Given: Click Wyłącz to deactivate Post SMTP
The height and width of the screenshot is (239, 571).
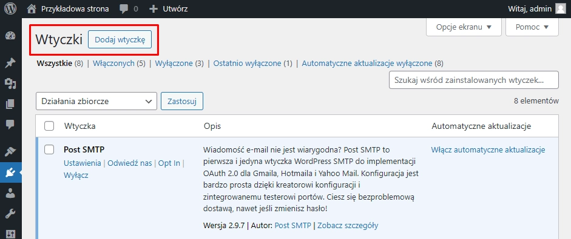Looking at the screenshot, I should tap(76, 175).
